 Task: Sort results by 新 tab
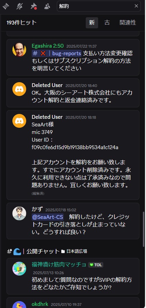[92, 22]
